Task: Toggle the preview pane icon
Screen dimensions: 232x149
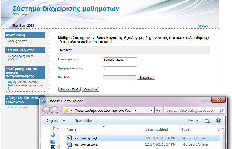Action: coord(208,121)
